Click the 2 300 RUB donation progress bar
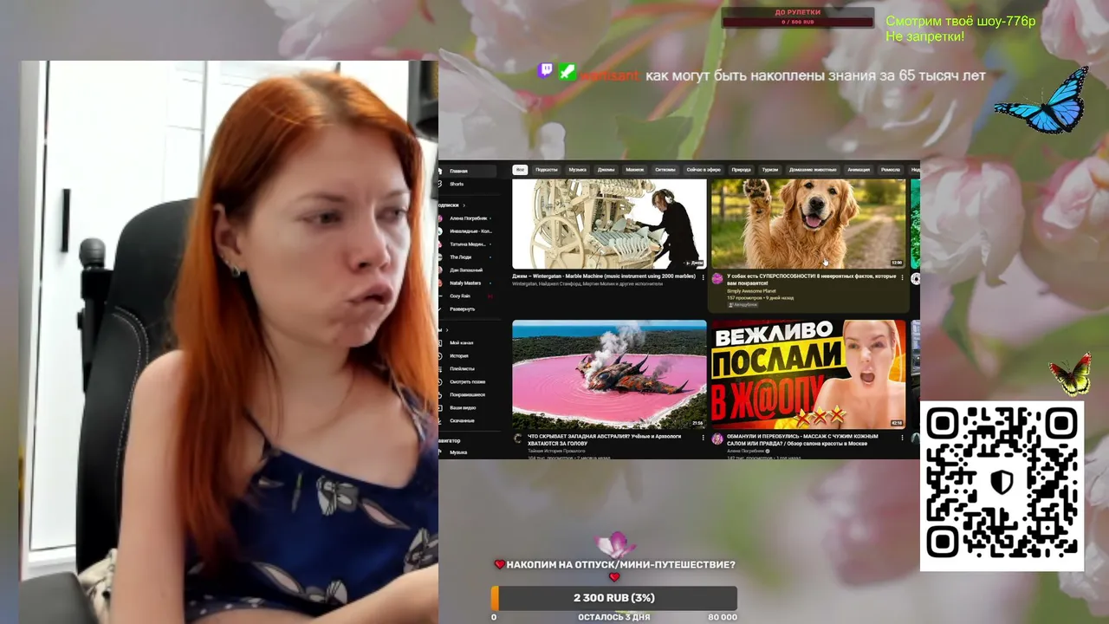 [613, 598]
